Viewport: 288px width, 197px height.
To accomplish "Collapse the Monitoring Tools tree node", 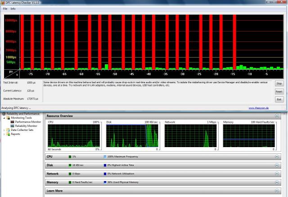I will (x=4, y=118).
